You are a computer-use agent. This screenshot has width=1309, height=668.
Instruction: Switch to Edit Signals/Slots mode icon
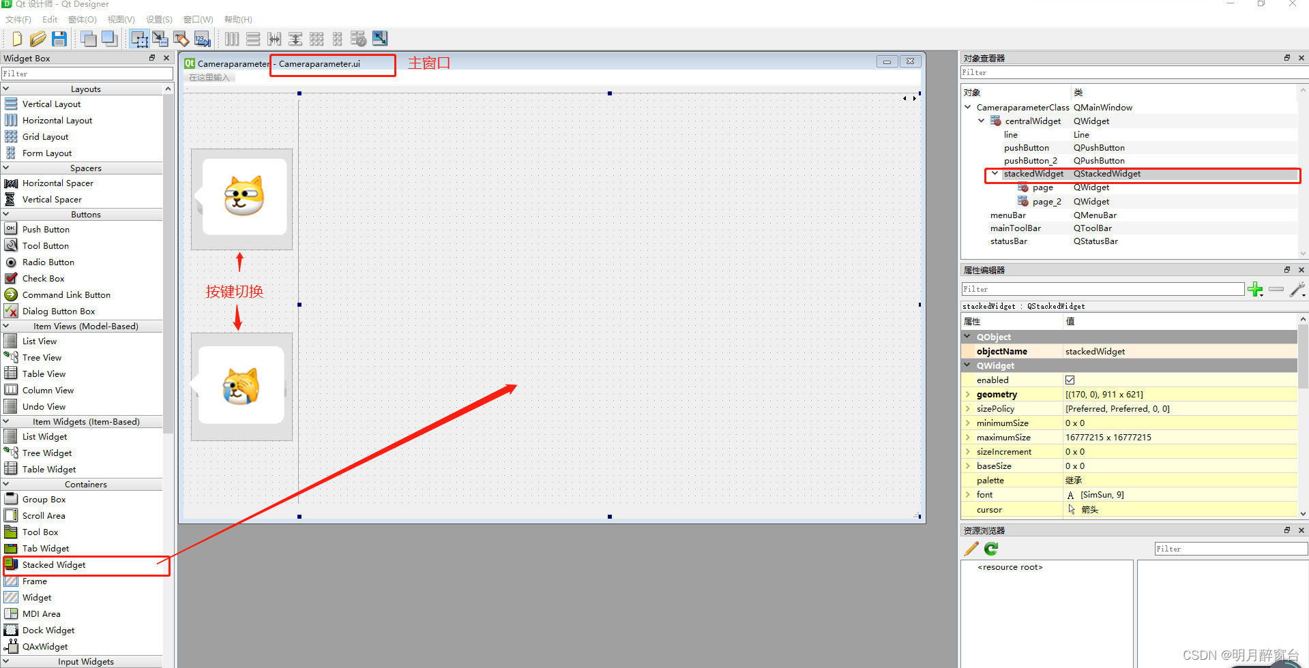(x=160, y=39)
